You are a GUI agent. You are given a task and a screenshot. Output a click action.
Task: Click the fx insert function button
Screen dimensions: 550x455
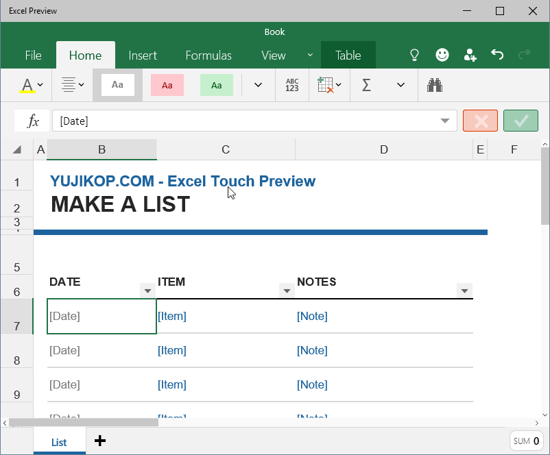32,121
